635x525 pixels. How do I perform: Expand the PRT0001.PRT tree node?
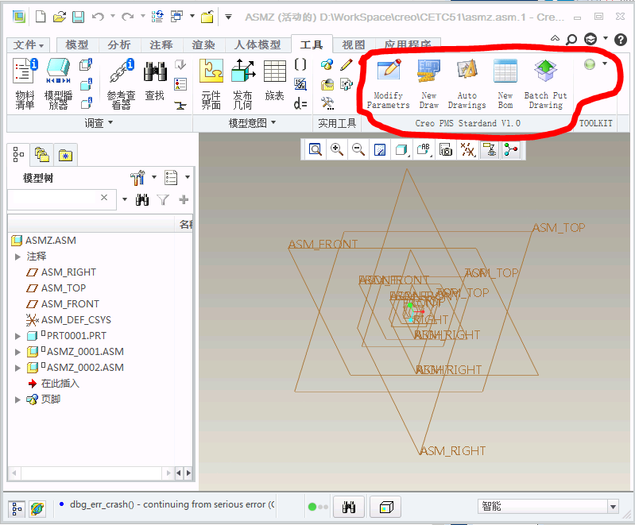(x=18, y=336)
